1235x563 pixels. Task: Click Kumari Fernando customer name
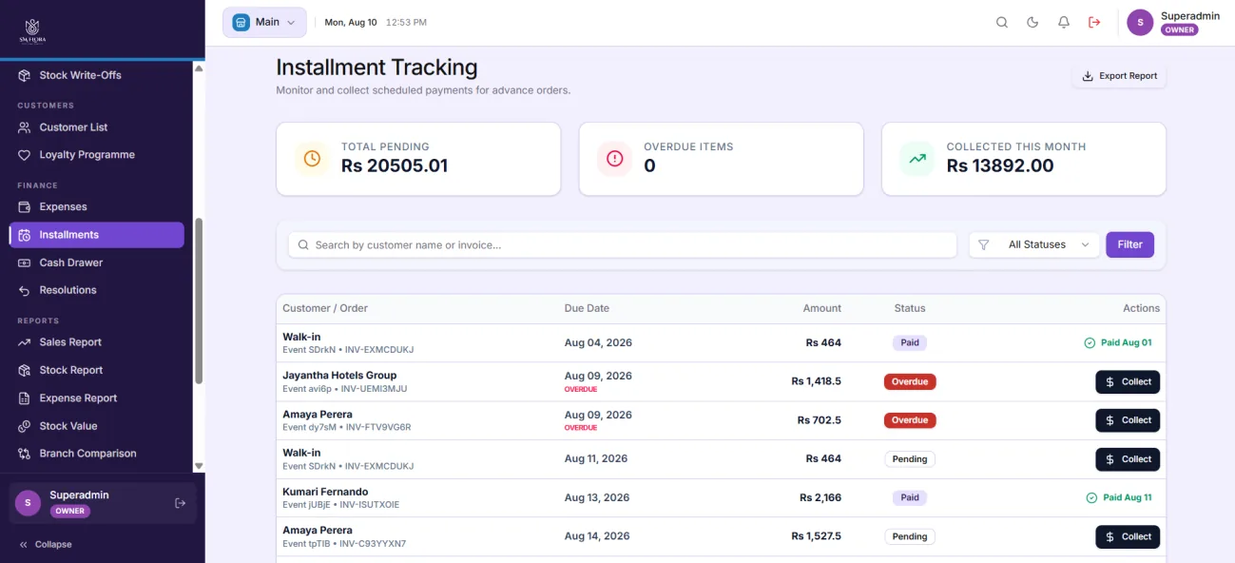pos(325,492)
